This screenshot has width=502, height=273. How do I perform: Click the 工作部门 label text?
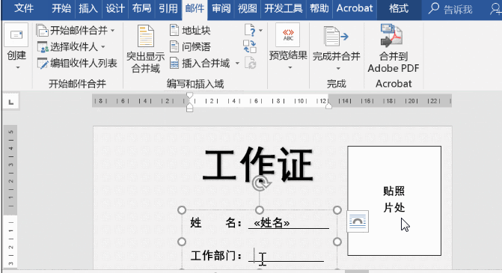click(x=216, y=256)
